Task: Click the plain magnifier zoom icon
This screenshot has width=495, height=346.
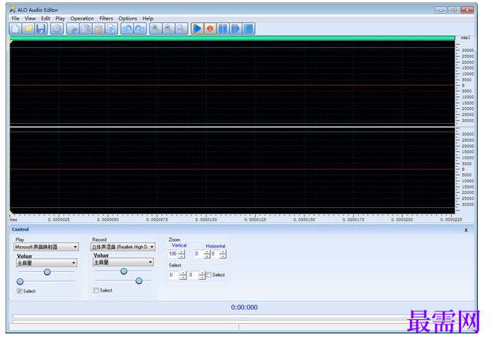Action: 182,29
